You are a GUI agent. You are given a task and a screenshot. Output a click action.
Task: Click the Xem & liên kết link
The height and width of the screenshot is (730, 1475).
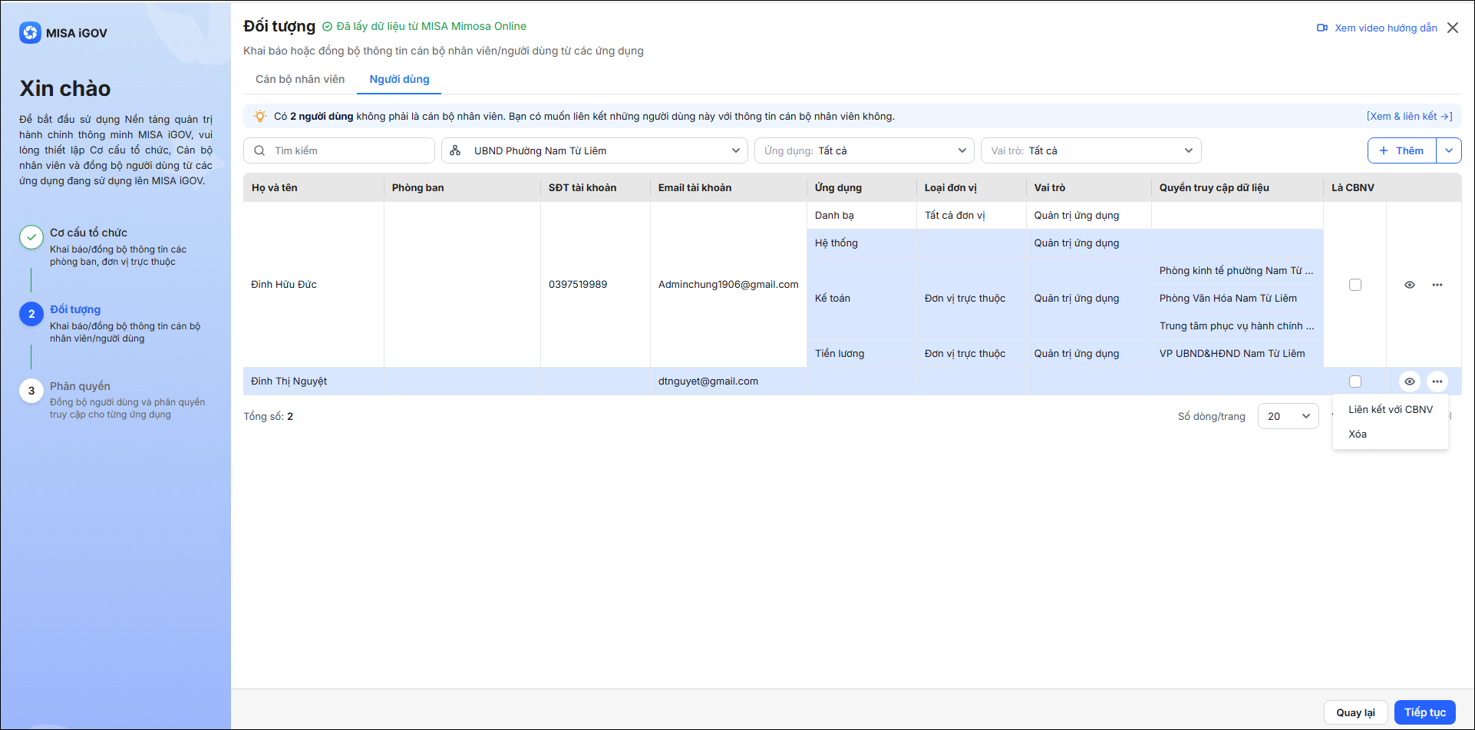click(1410, 116)
